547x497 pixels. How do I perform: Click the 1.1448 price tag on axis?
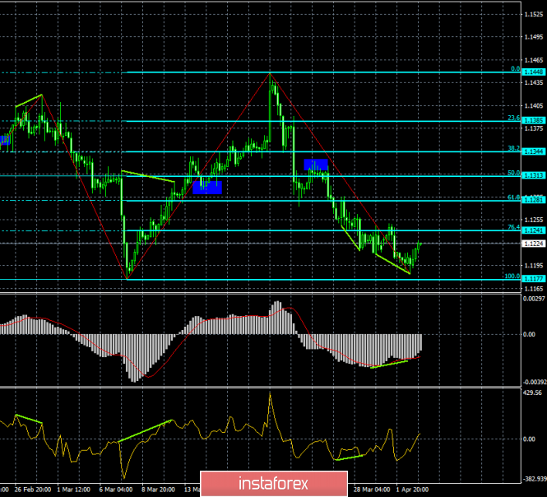[534, 72]
